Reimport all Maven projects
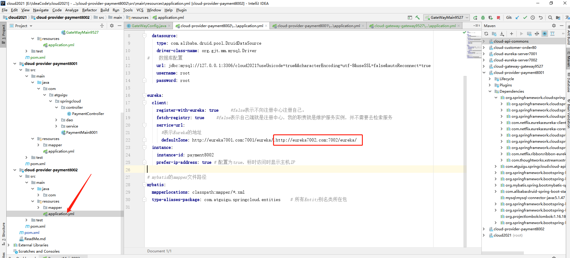Viewport: 570px width, 258px height. coord(486,34)
